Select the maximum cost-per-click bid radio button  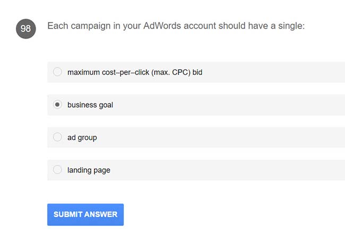[x=57, y=72]
